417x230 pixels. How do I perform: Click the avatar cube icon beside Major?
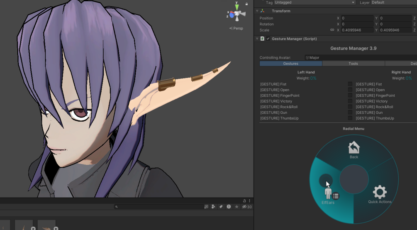[307, 57]
